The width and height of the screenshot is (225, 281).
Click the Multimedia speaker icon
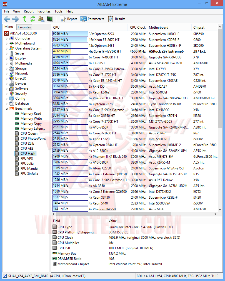pos(12,63)
